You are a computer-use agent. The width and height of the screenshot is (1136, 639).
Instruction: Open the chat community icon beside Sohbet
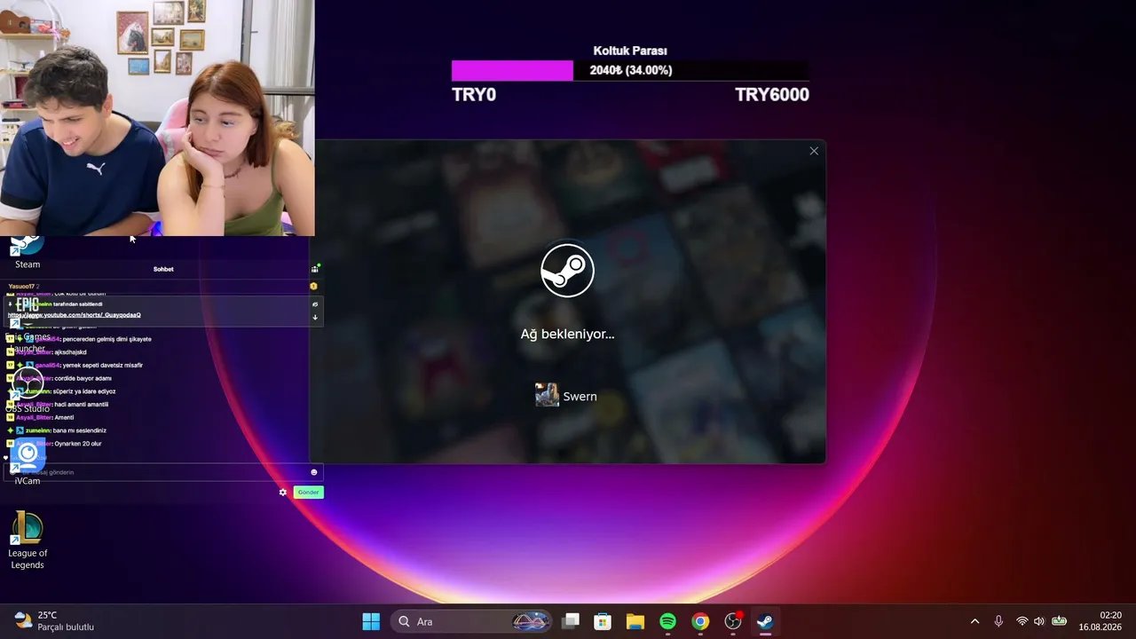315,268
